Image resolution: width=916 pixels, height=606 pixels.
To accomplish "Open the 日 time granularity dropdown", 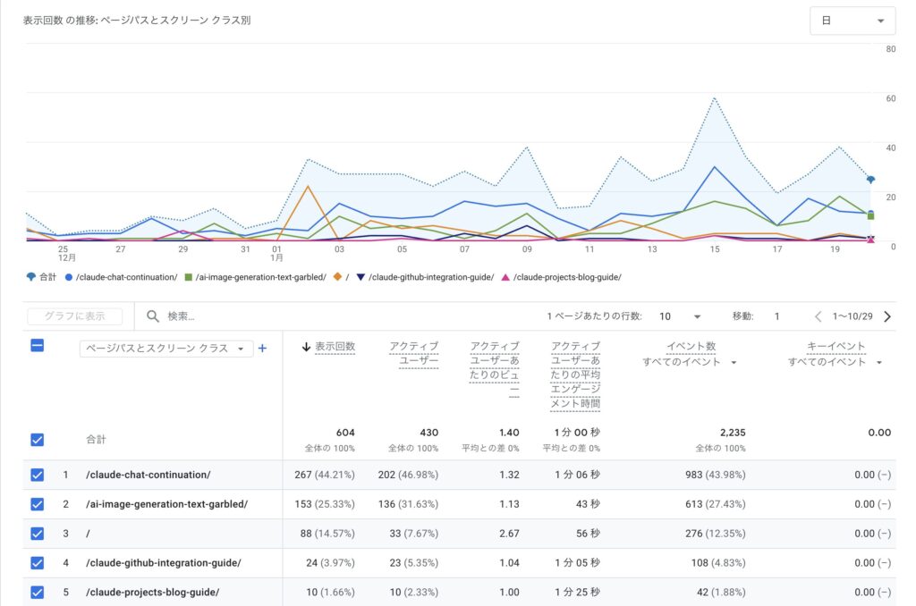I will [x=852, y=19].
